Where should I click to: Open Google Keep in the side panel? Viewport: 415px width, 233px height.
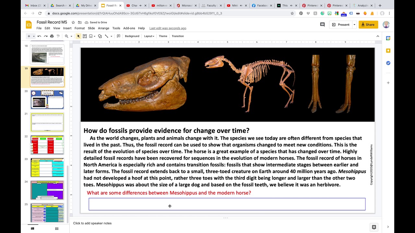pos(388,50)
